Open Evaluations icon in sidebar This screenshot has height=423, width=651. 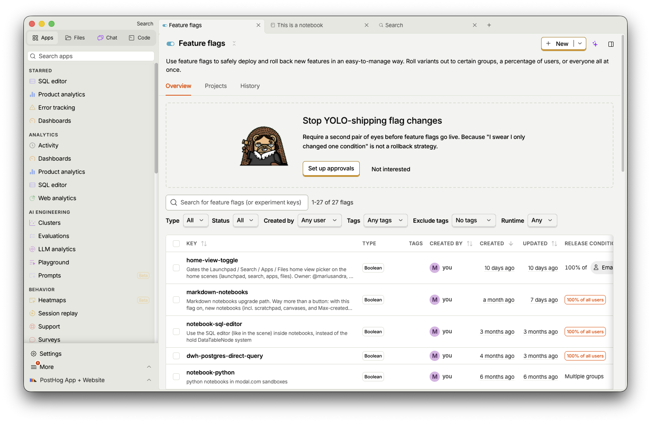tap(32, 236)
